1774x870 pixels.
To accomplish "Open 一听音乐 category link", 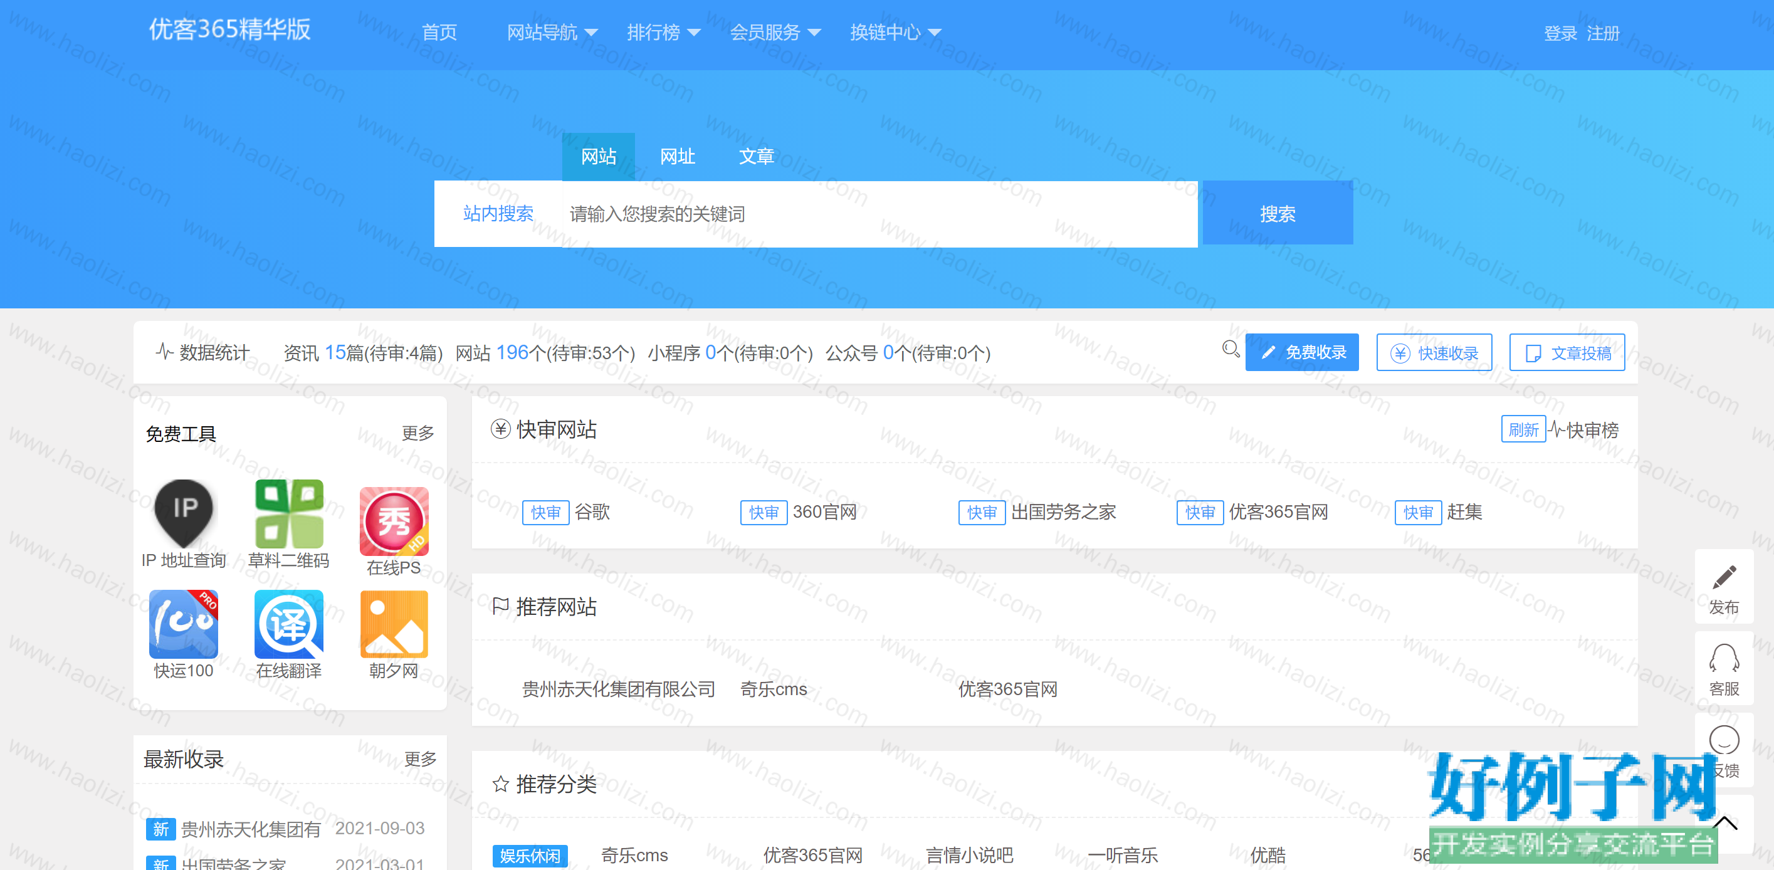I will [1123, 856].
